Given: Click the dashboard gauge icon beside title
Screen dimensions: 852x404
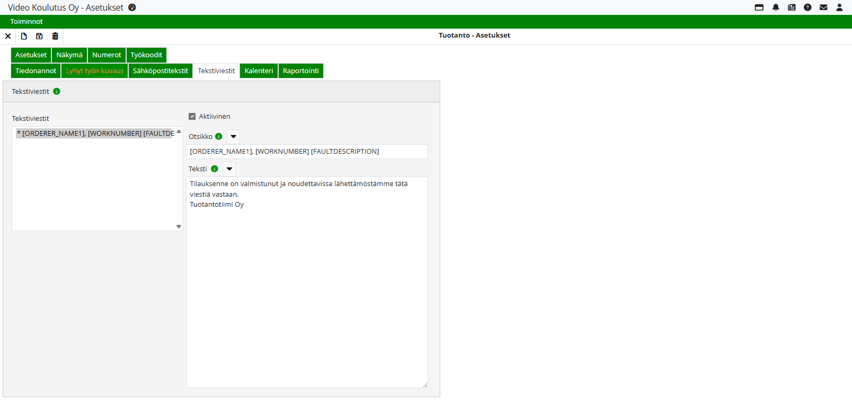Looking at the screenshot, I should click(x=132, y=7).
